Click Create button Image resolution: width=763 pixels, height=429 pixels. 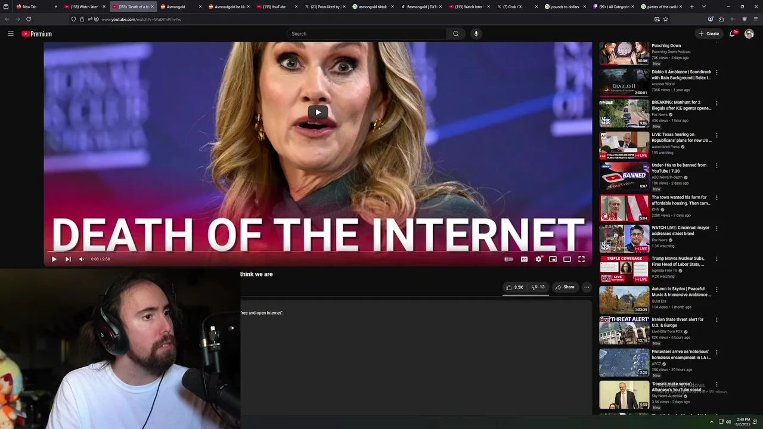(709, 34)
